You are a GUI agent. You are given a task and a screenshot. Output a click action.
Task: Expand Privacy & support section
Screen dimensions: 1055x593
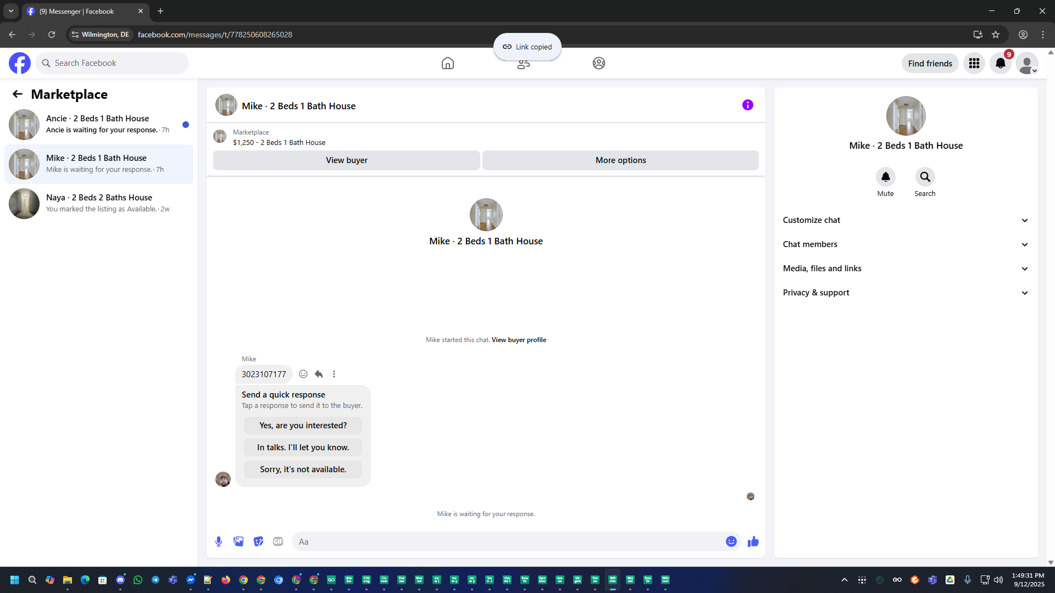pos(905,293)
